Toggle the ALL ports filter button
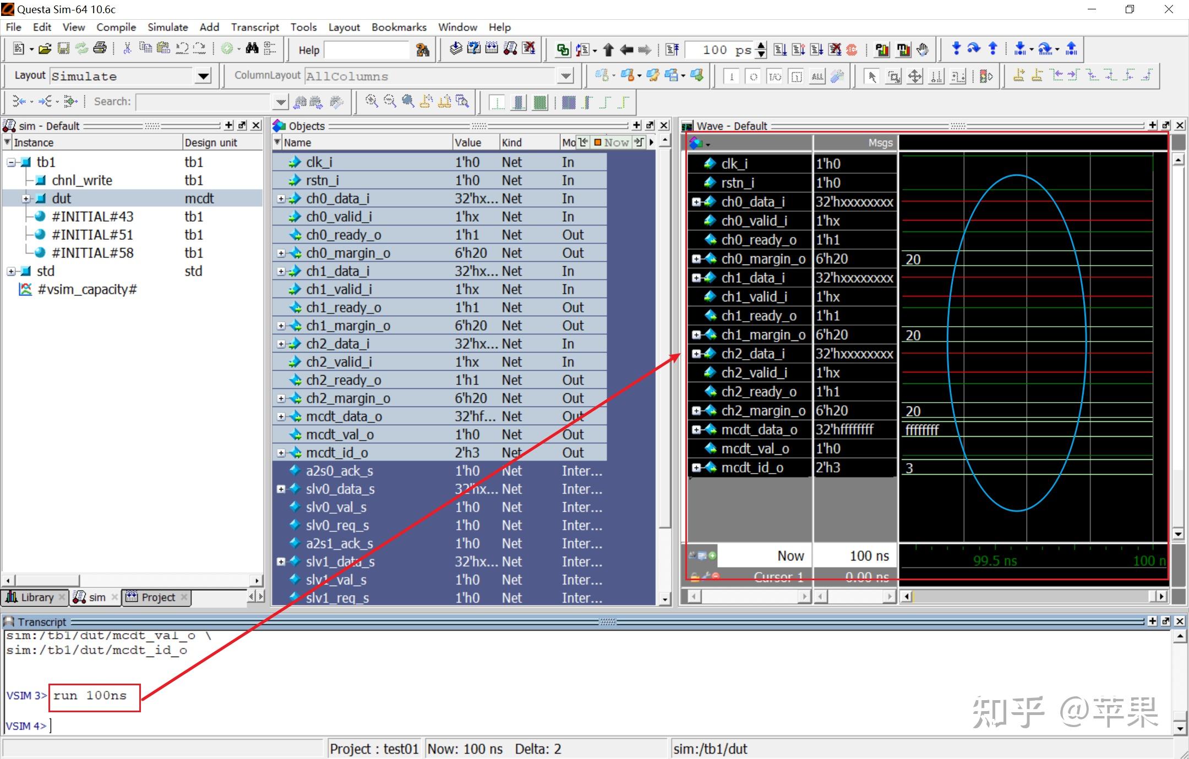 point(817,76)
